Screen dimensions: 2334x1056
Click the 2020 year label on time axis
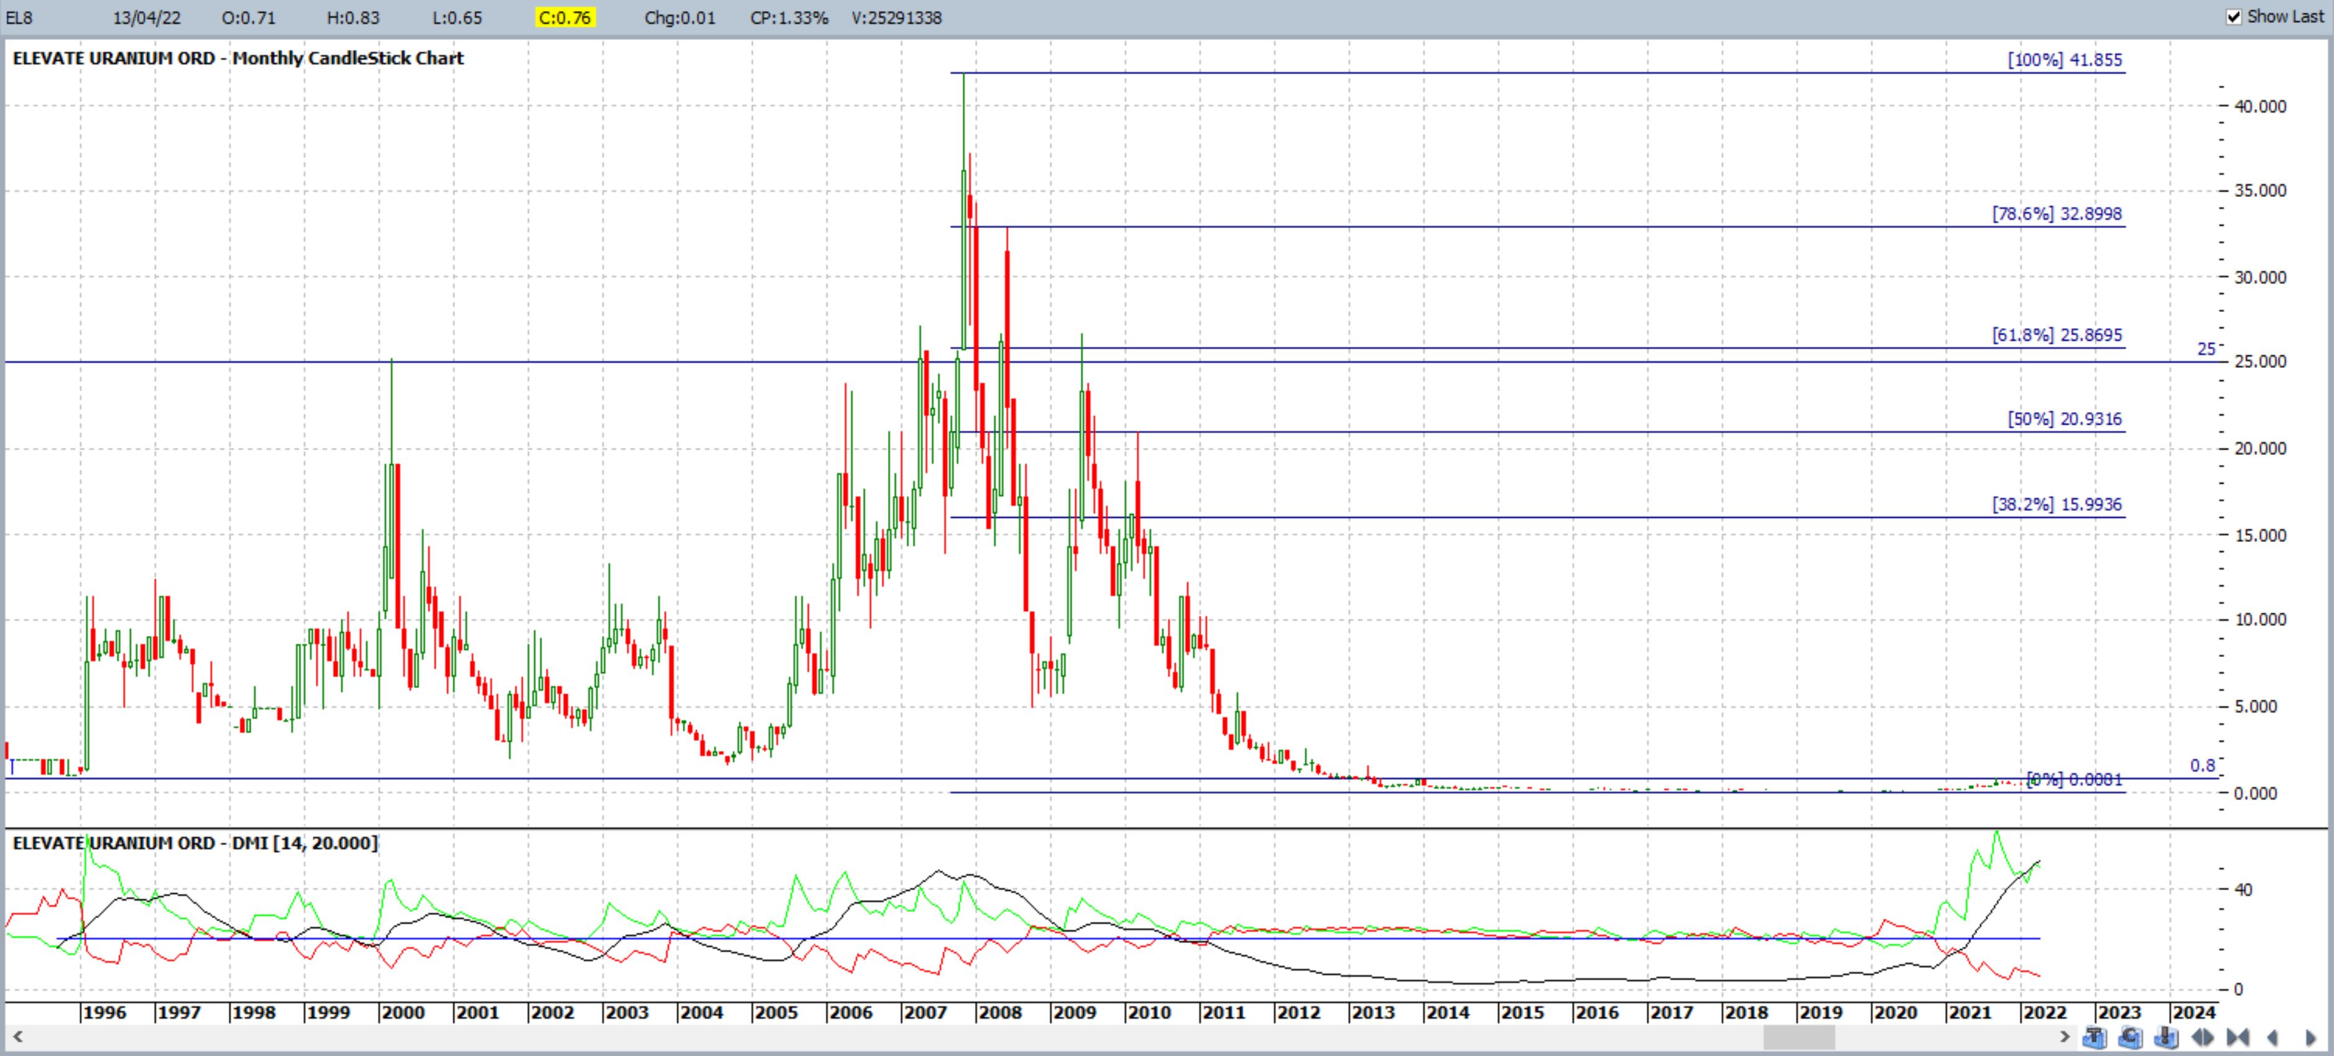[x=1896, y=1012]
